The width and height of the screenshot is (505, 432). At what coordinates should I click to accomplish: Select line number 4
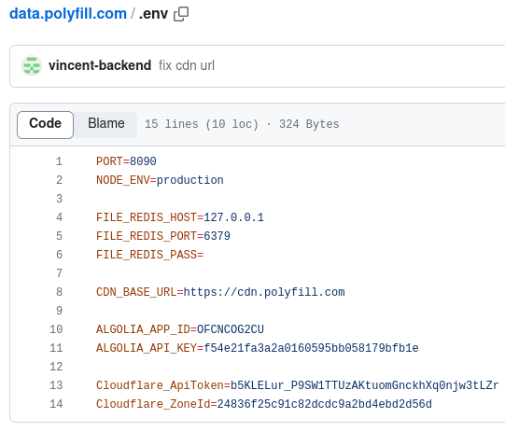pos(59,217)
